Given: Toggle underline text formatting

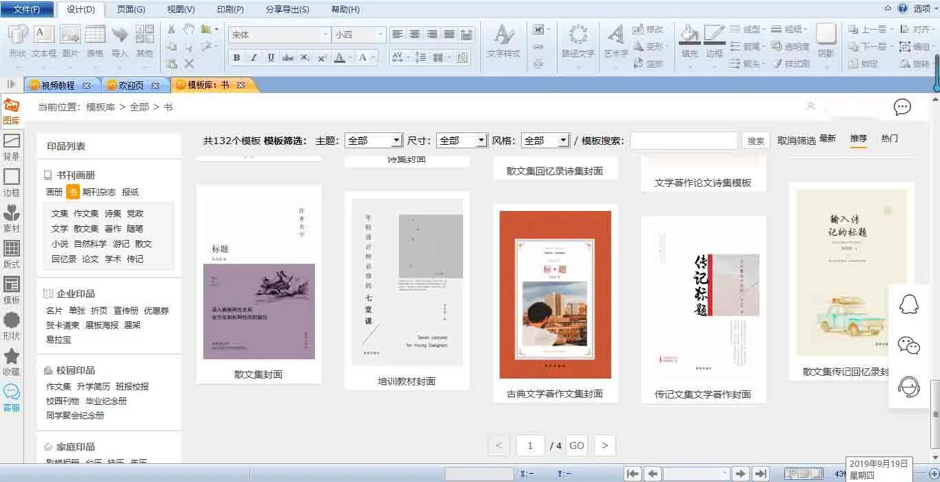Looking at the screenshot, I should pos(271,58).
